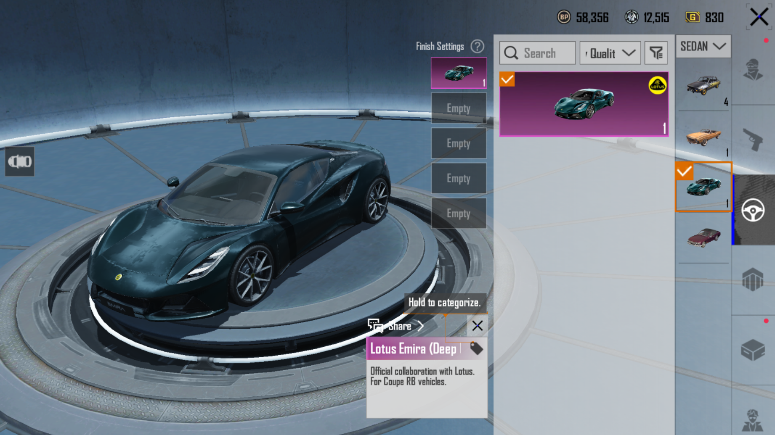Select the third Empty finish slot
This screenshot has height=435, width=775.
[459, 178]
